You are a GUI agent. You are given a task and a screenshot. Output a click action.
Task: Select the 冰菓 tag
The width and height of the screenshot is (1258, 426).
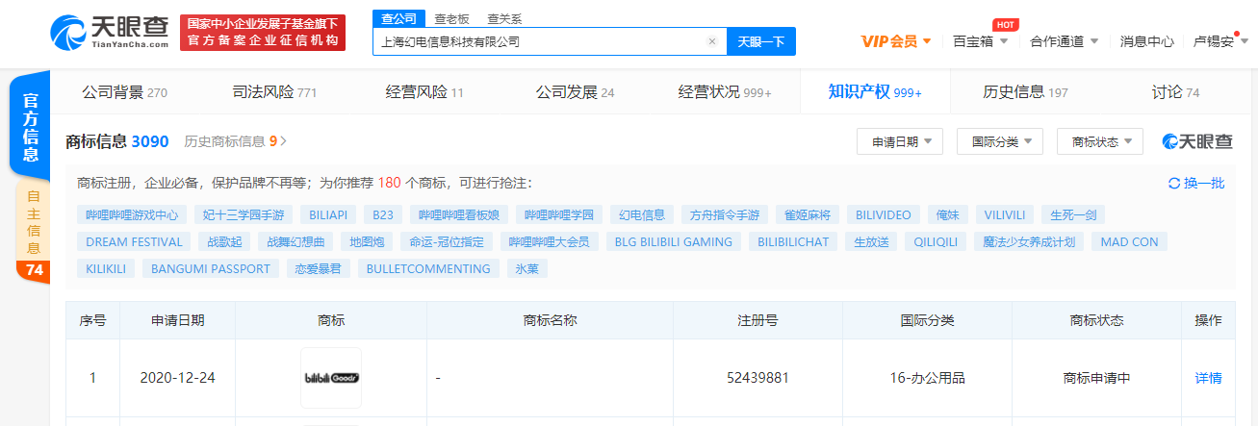click(527, 268)
